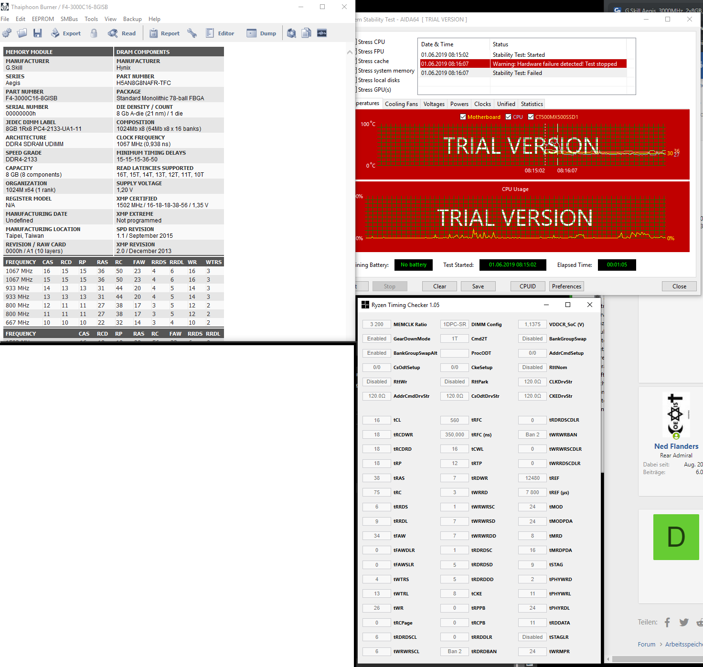Toggle the Motherboard temperature graph checkbox
Screen dimensions: 703x667
(x=463, y=117)
